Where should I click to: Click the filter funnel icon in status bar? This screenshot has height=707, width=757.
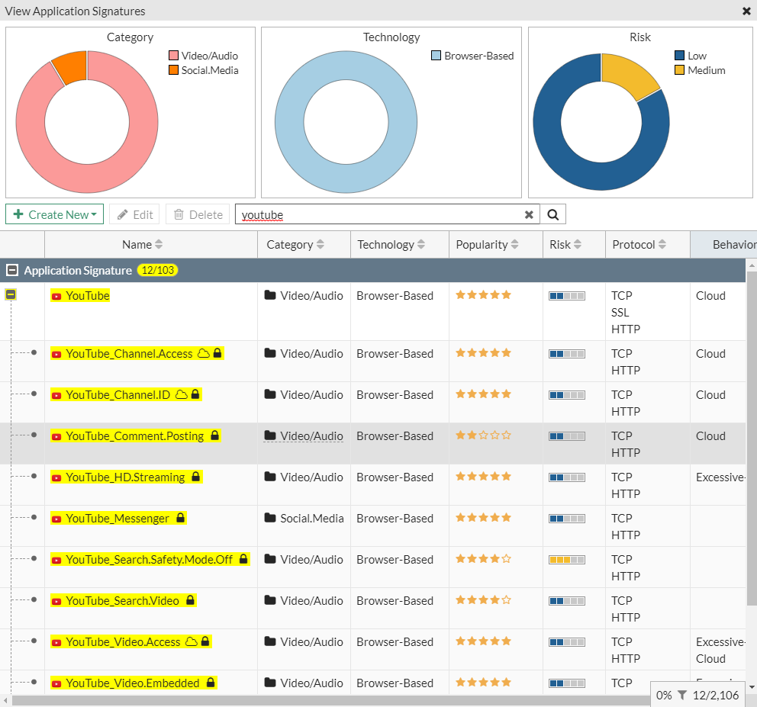pos(682,695)
